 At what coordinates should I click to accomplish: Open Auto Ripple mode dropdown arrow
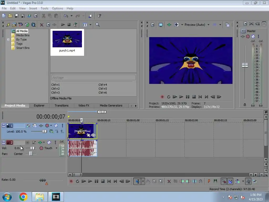(x=243, y=181)
